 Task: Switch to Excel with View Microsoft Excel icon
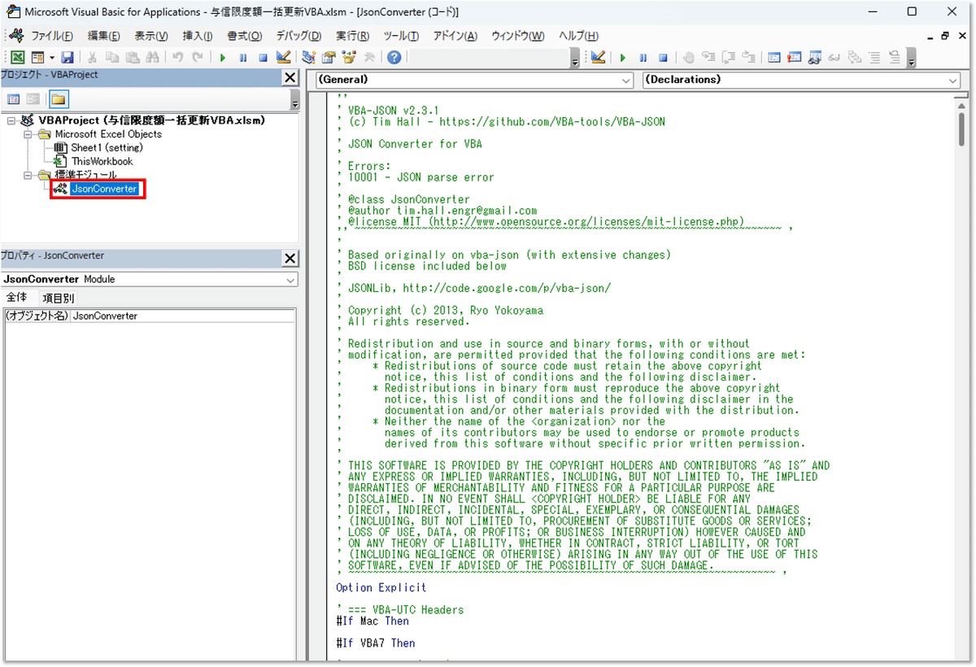17,58
